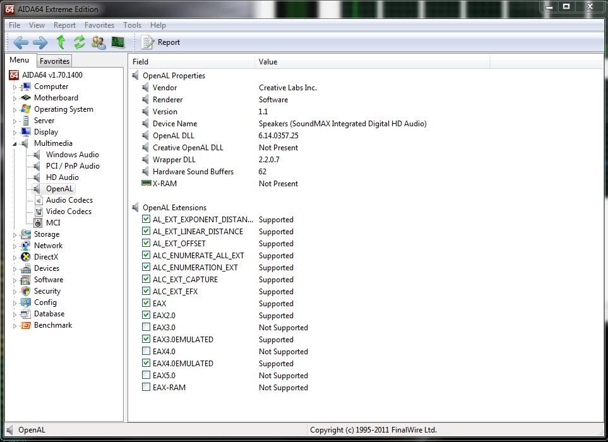Toggle the ALC_ENUMERATE_ALL_EXT checkbox
The width and height of the screenshot is (608, 442).
[146, 255]
